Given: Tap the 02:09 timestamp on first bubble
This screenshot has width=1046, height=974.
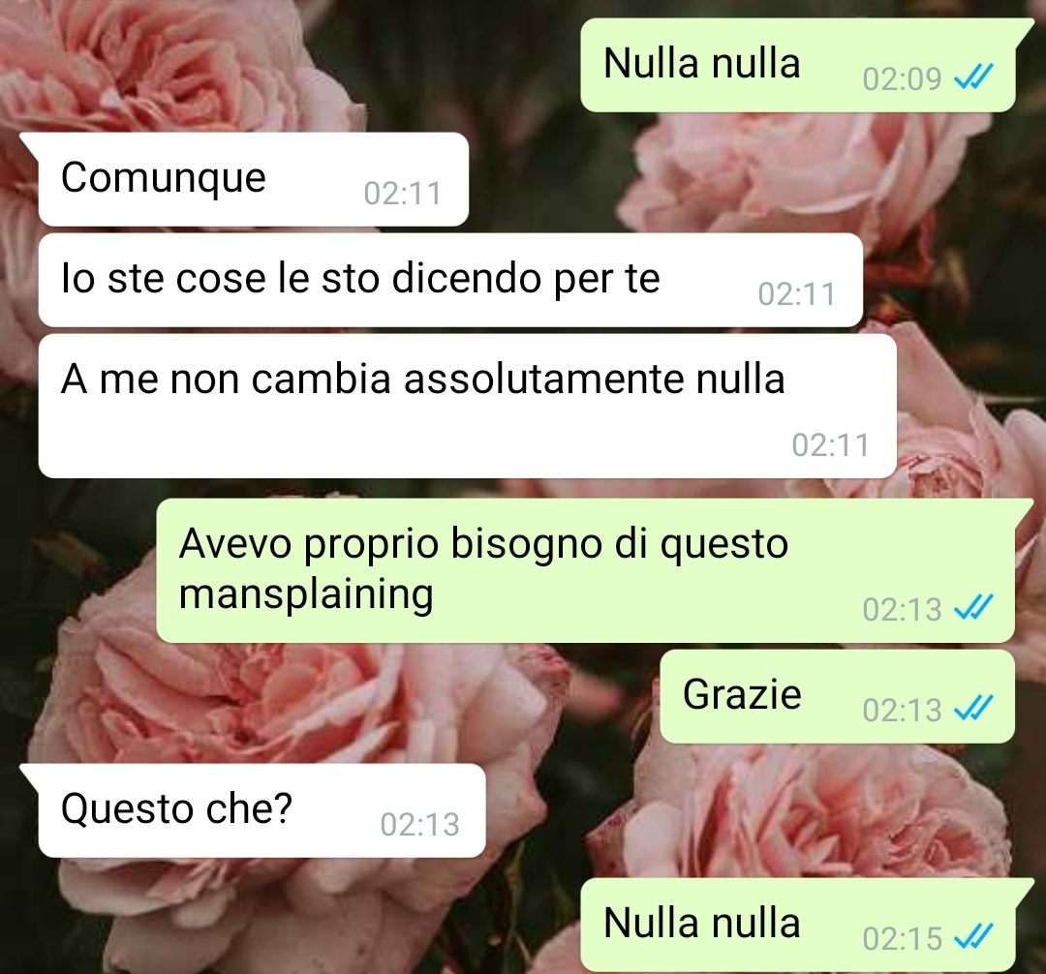Looking at the screenshot, I should click(902, 78).
